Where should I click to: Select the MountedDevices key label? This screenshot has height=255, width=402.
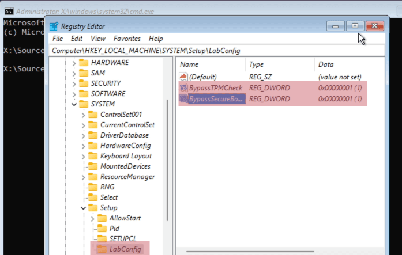pyautogui.click(x=125, y=166)
